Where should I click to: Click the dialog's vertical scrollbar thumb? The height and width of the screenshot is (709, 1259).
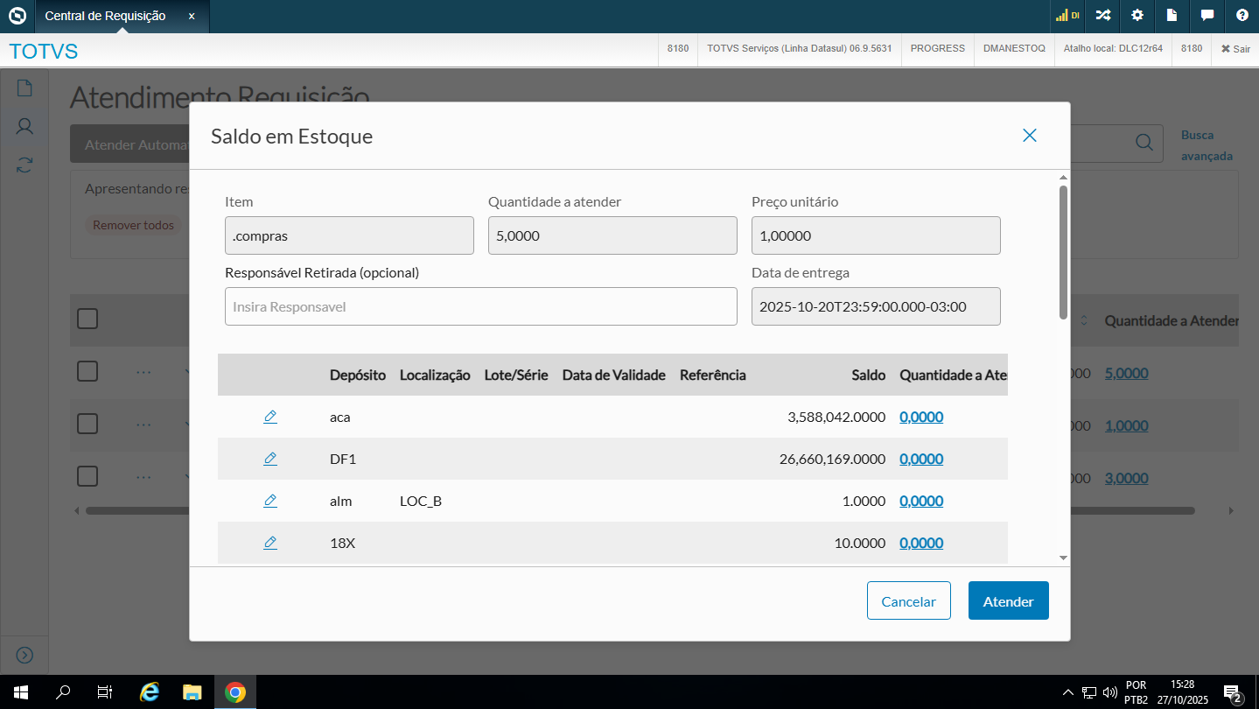pyautogui.click(x=1063, y=252)
